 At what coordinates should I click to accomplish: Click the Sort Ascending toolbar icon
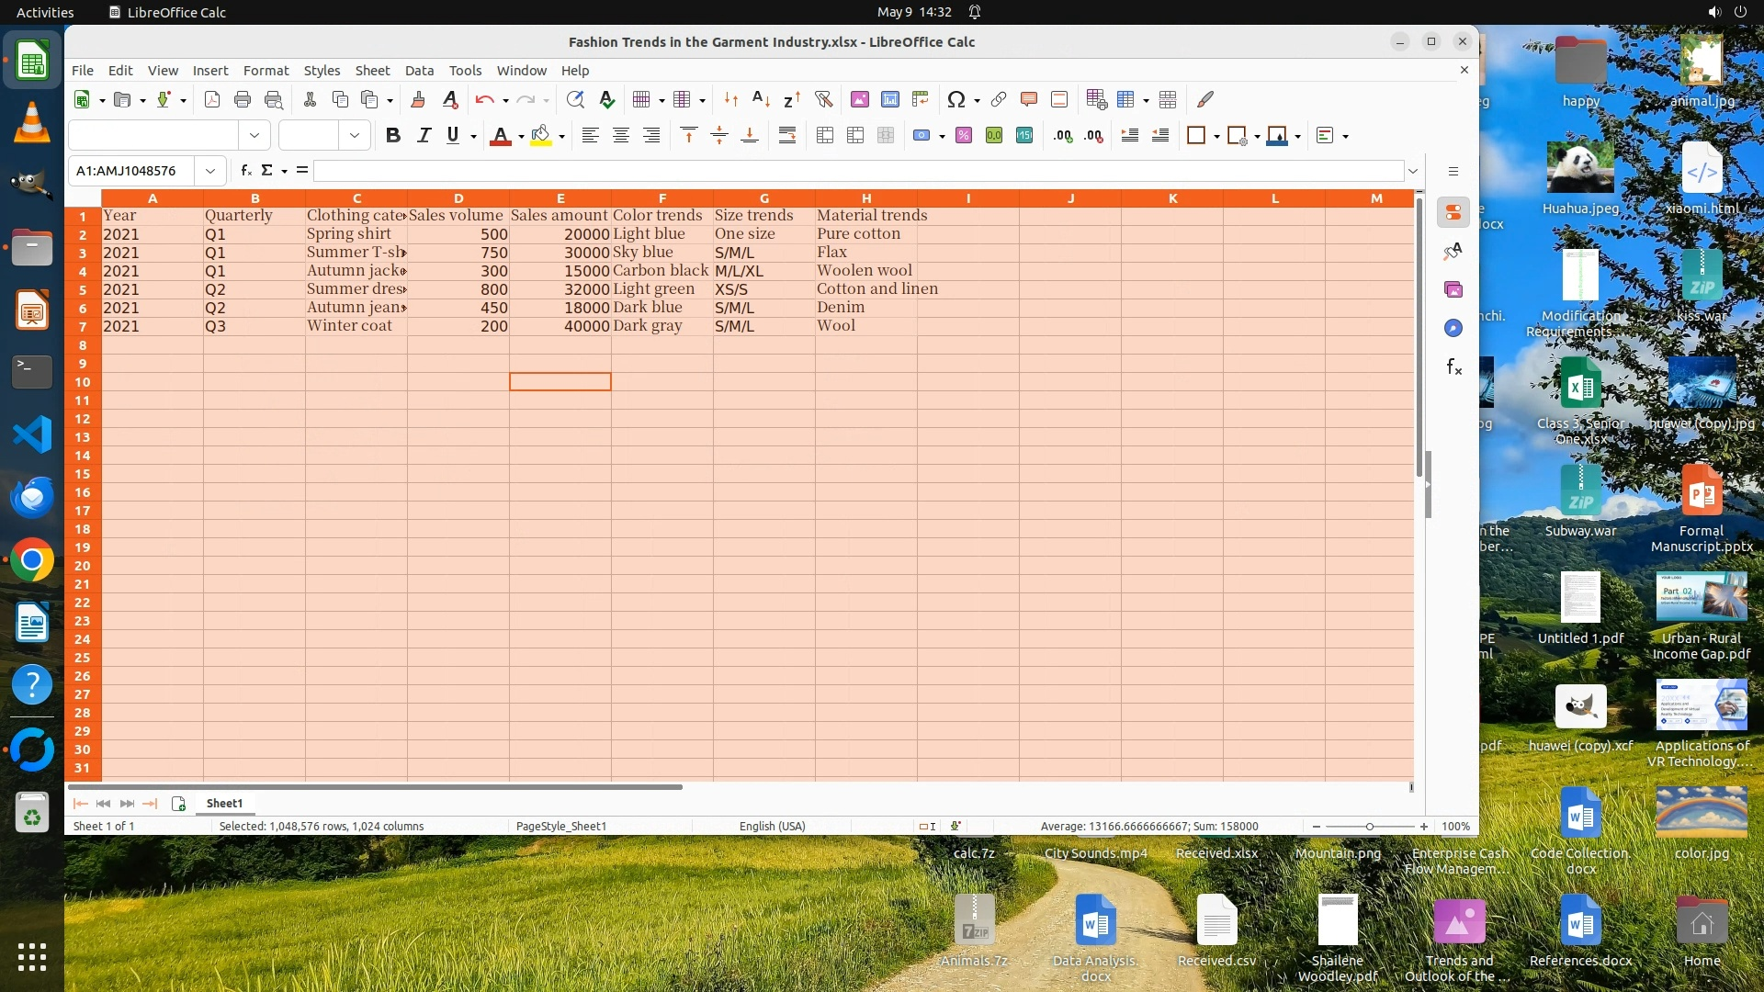(761, 99)
